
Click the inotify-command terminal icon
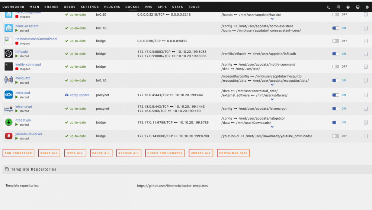point(9,67)
